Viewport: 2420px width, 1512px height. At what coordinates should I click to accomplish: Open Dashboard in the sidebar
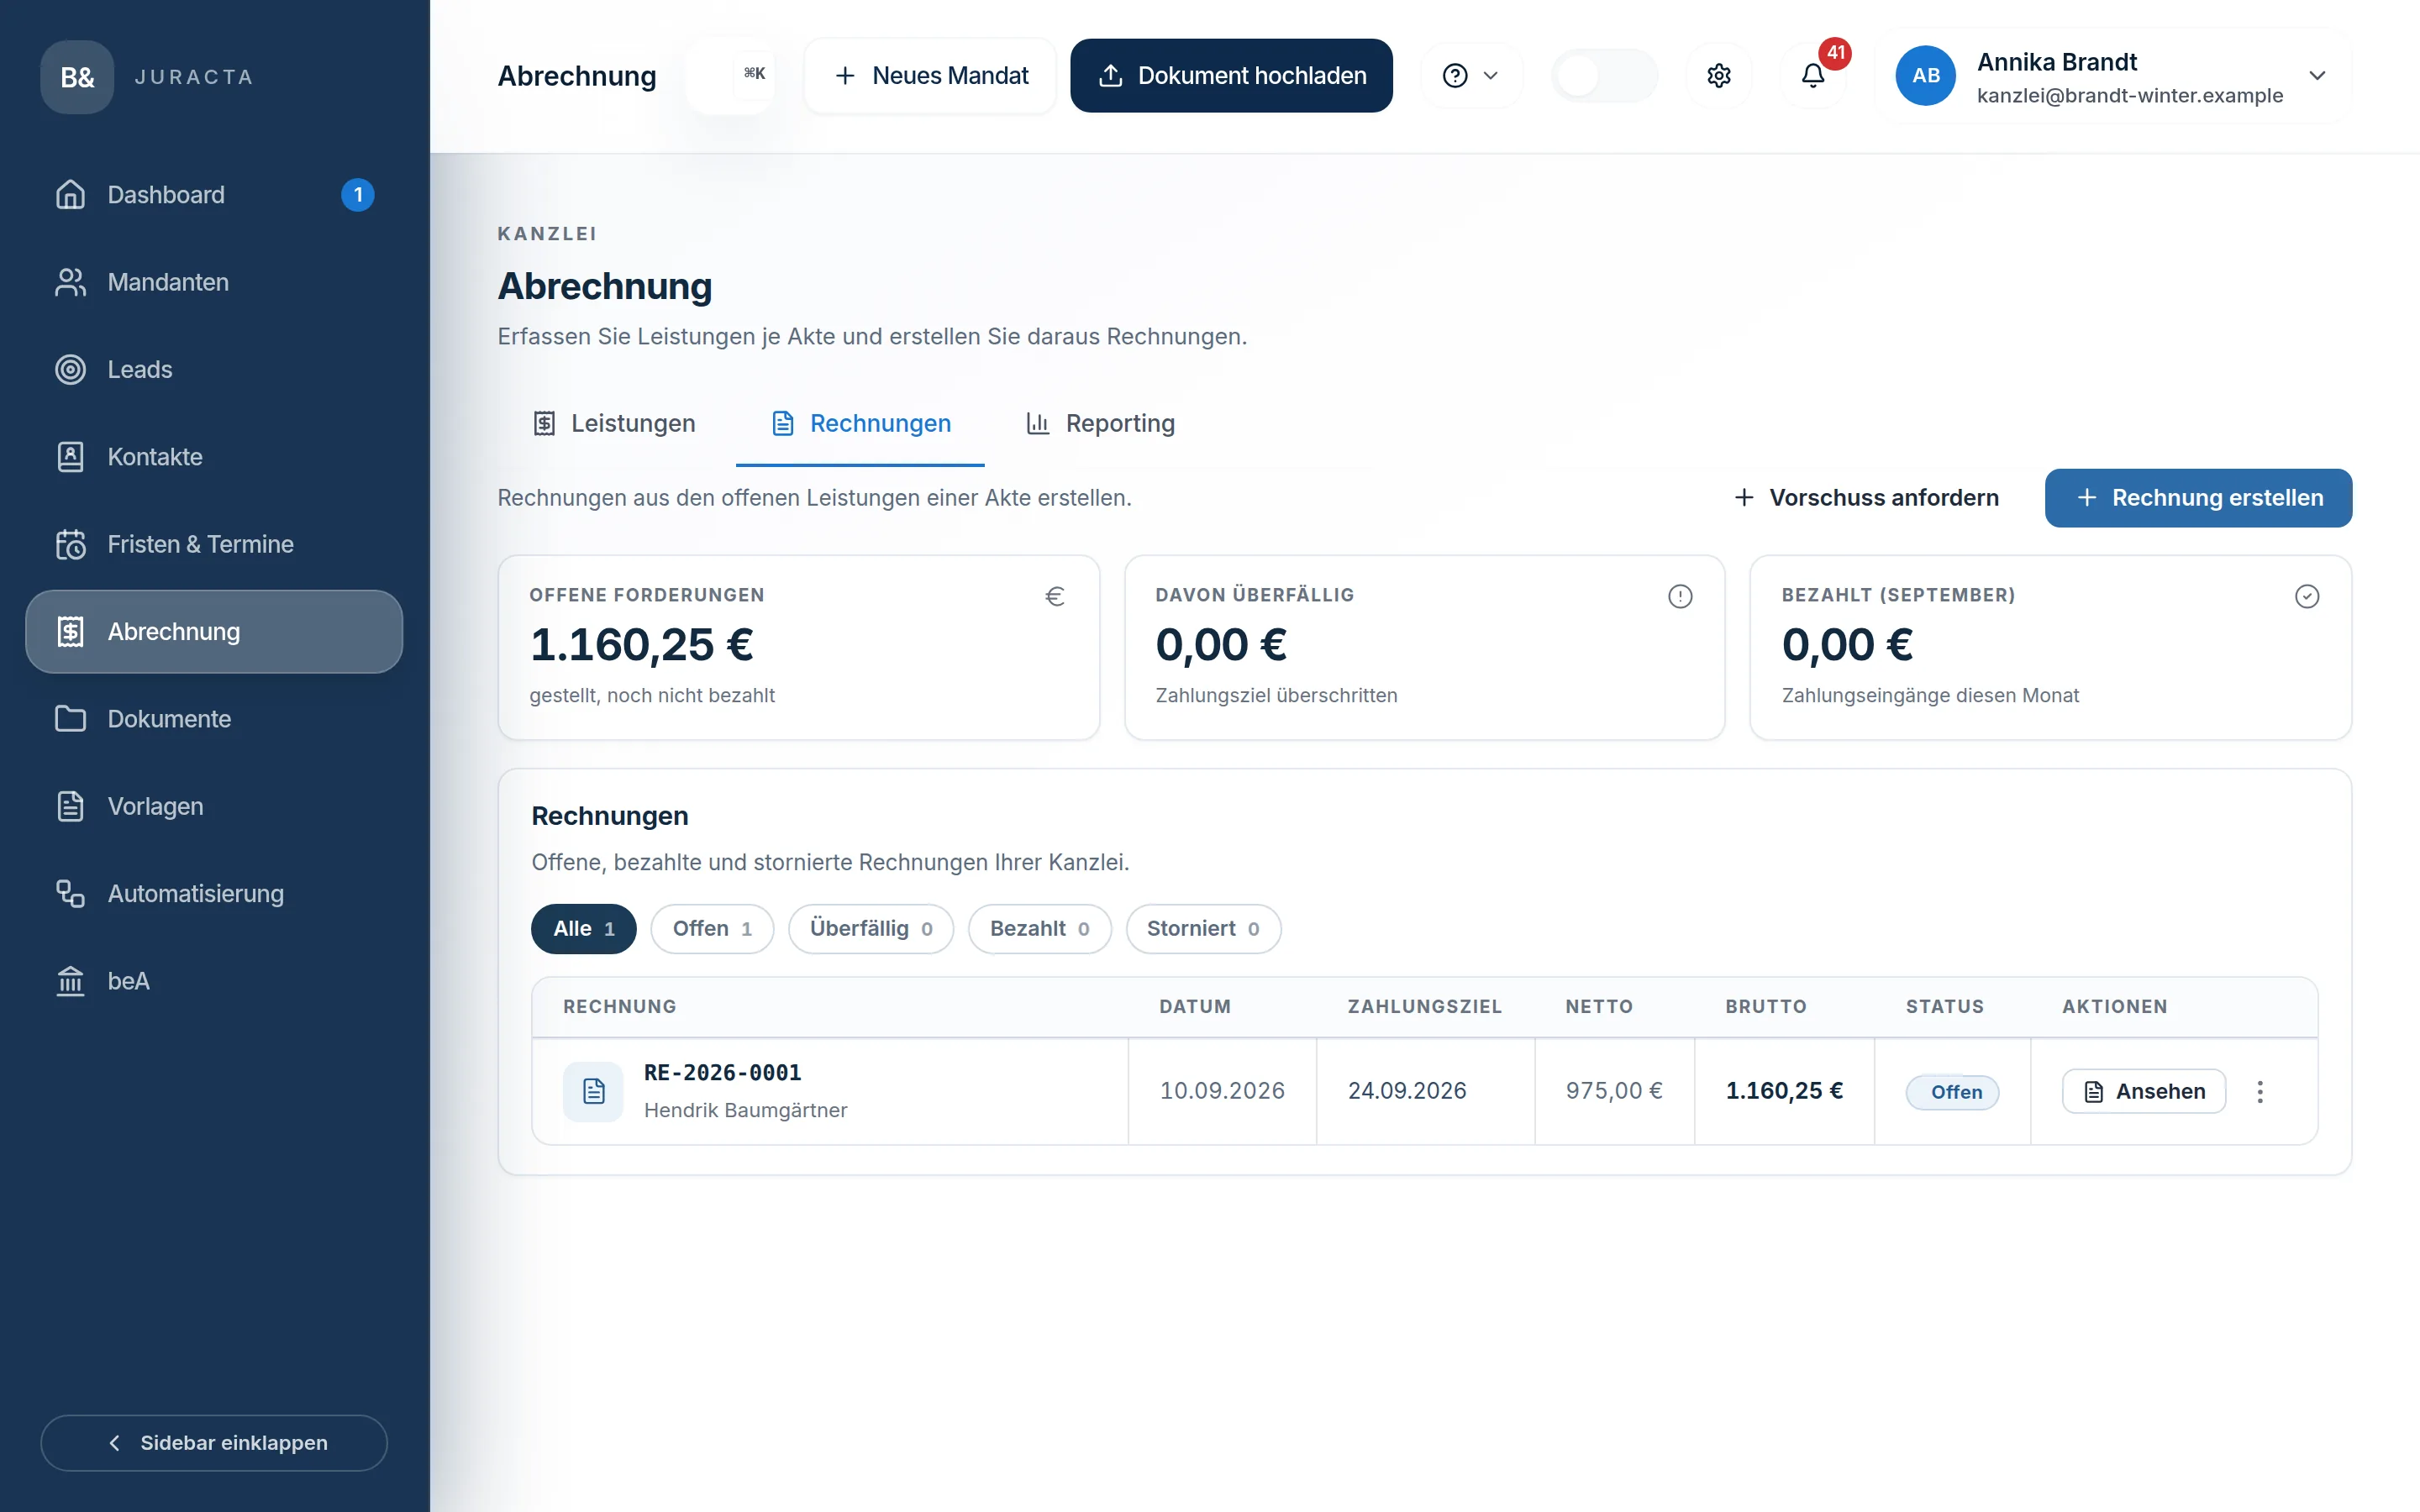coord(214,195)
